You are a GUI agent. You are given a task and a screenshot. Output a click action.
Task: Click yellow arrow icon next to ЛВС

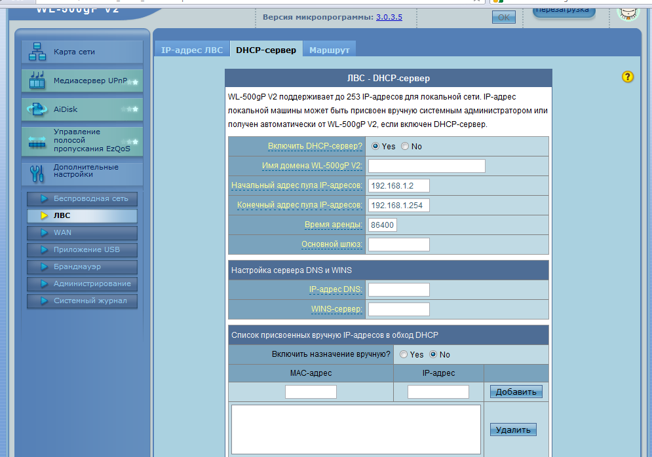(44, 215)
